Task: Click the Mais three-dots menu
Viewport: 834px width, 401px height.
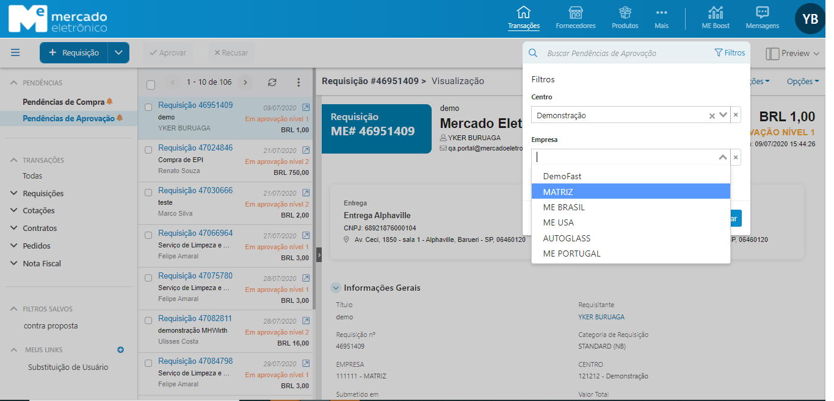Action: point(661,18)
